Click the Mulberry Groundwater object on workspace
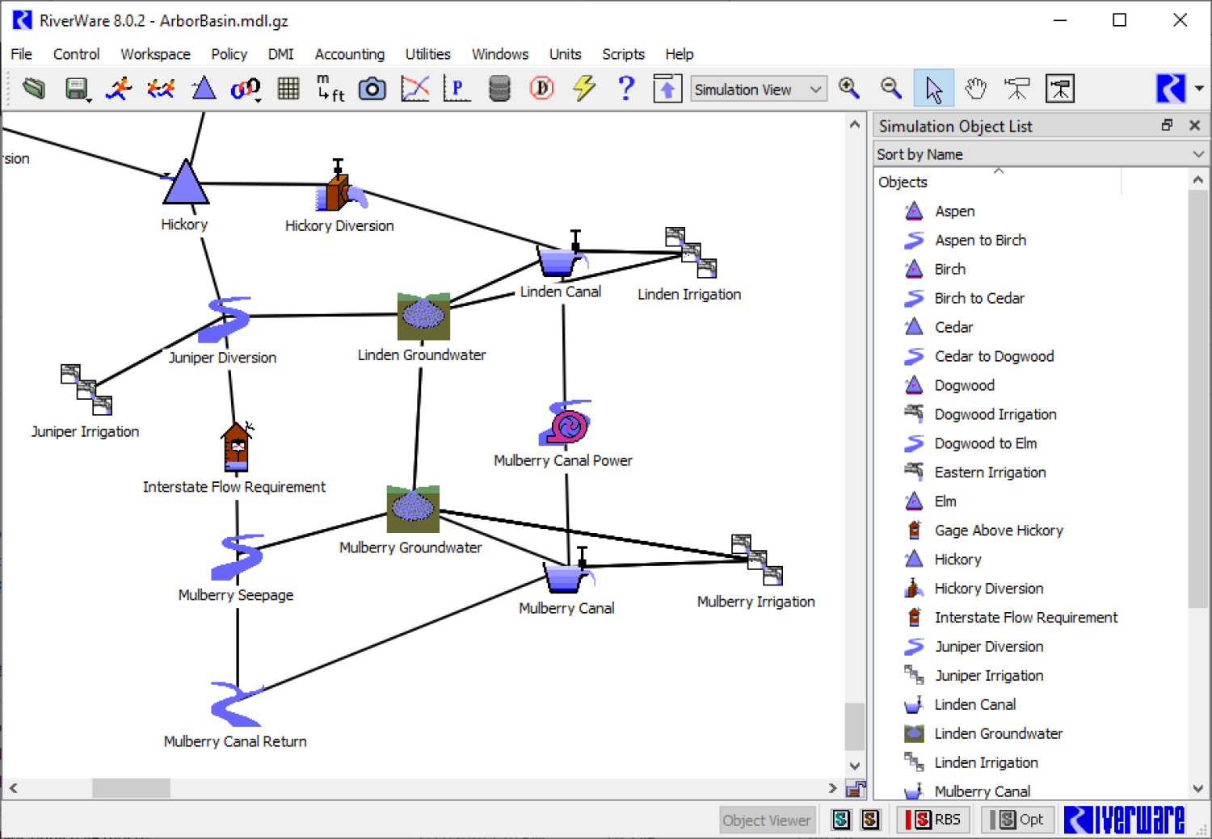The width and height of the screenshot is (1212, 839). point(413,509)
